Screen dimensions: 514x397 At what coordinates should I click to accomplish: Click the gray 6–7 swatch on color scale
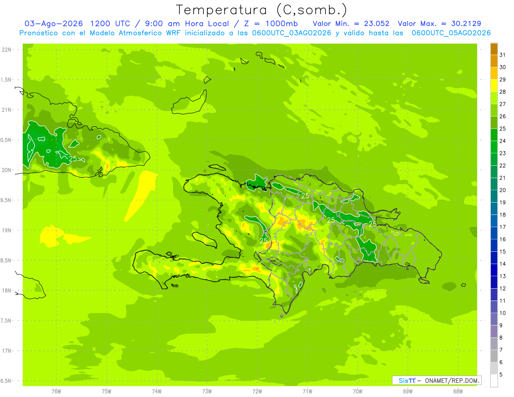coord(494,356)
